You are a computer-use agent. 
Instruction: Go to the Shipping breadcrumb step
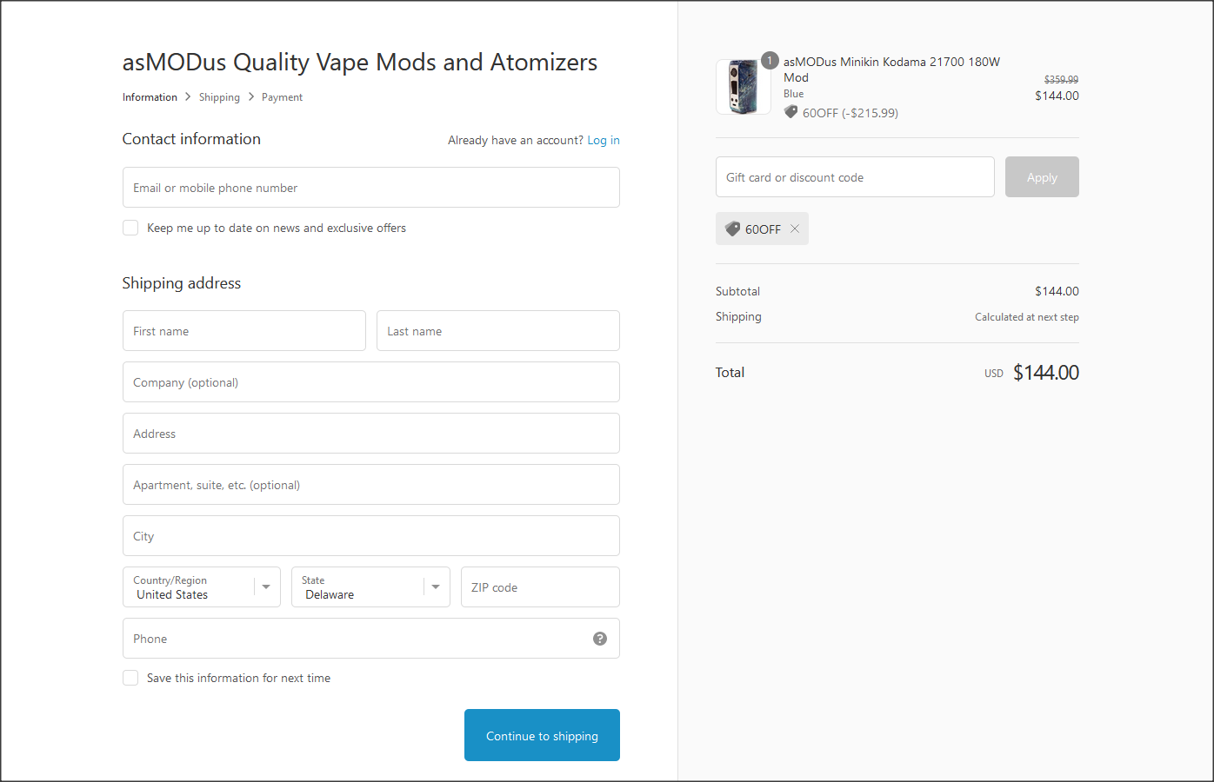219,97
